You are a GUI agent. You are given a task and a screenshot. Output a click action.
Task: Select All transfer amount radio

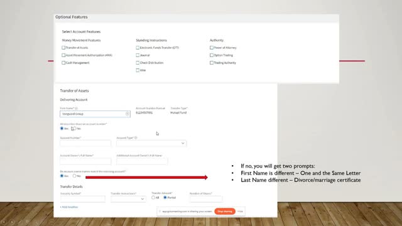pyautogui.click(x=153, y=198)
